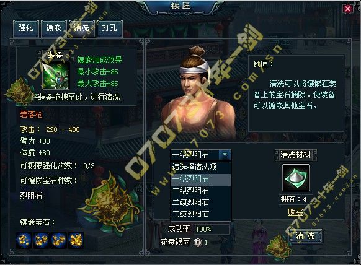The height and width of the screenshot is (265, 361).
Task: Switch to the 强化 tab
Action: 26,28
